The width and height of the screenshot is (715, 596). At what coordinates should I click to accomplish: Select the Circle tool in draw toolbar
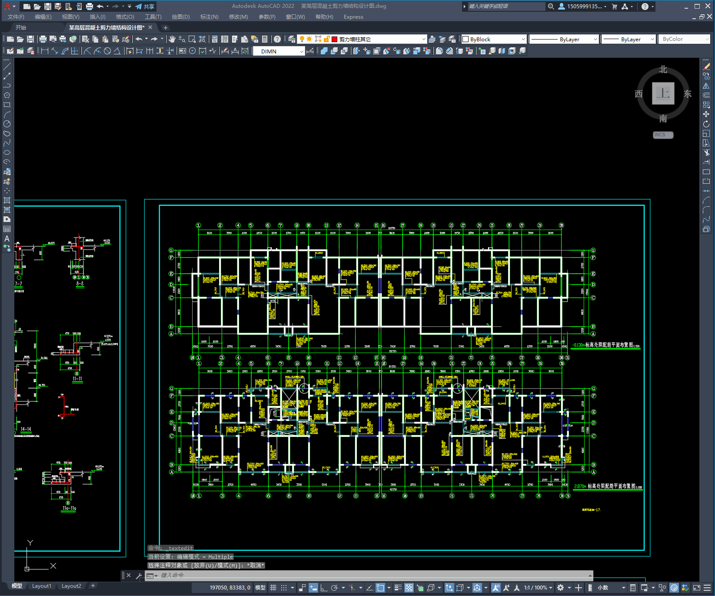click(x=7, y=124)
